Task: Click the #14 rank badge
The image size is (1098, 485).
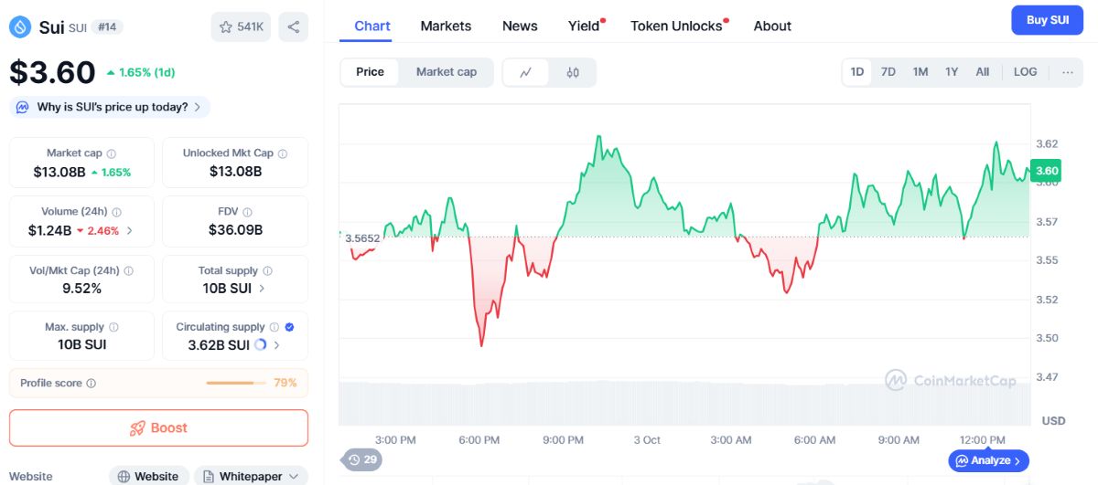Action: [x=107, y=27]
